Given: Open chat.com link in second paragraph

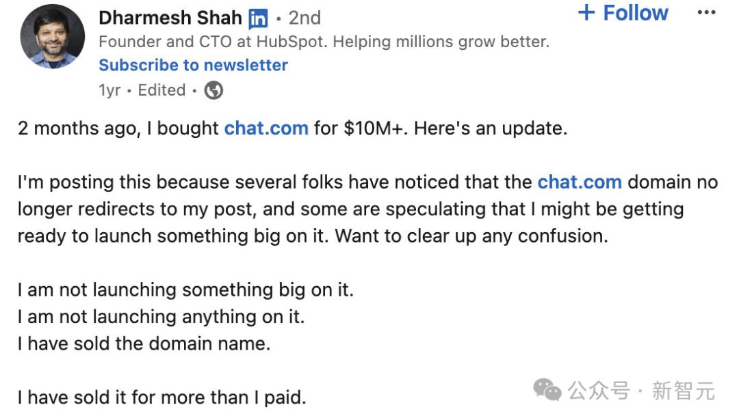Looking at the screenshot, I should point(580,182).
